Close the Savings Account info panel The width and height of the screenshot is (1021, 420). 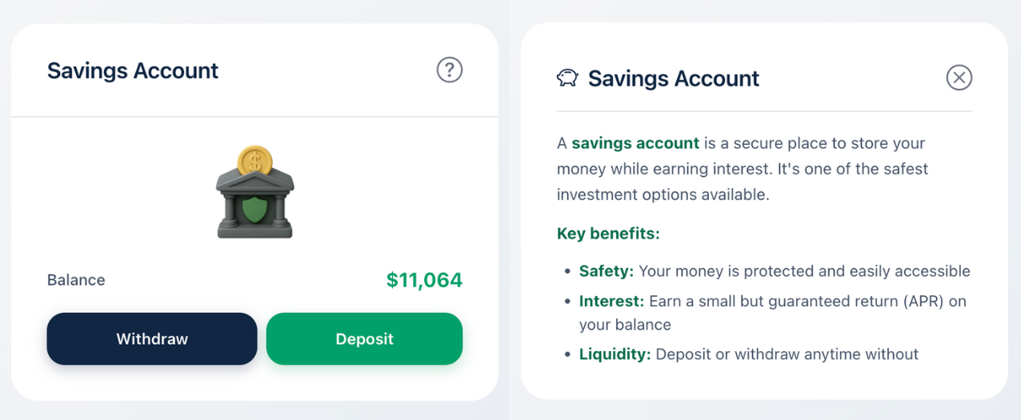point(959,78)
